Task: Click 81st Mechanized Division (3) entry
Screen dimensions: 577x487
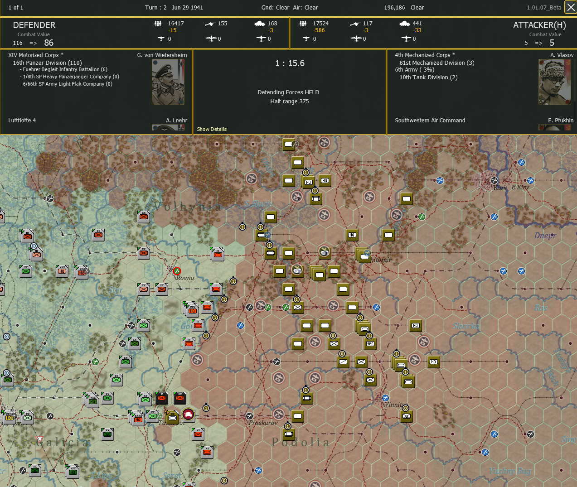Action: 437,63
